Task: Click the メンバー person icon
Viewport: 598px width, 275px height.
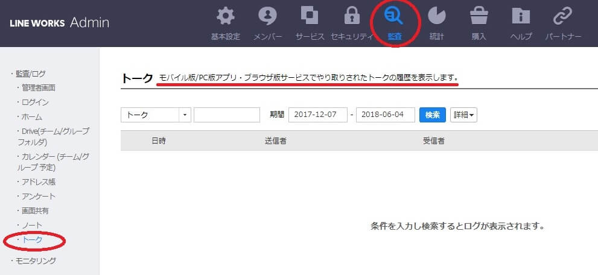Action: click(x=267, y=16)
